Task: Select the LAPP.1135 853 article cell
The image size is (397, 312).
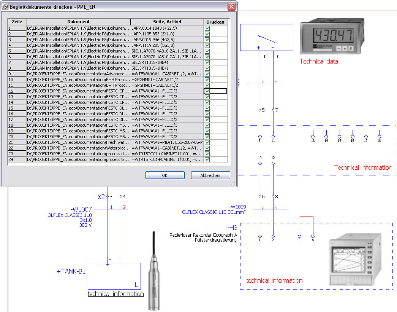Action: pyautogui.click(x=167, y=34)
